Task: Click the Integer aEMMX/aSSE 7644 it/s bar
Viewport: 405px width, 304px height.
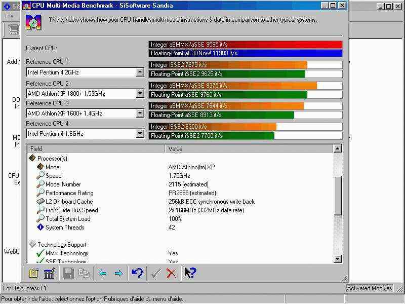Action: 246,106
